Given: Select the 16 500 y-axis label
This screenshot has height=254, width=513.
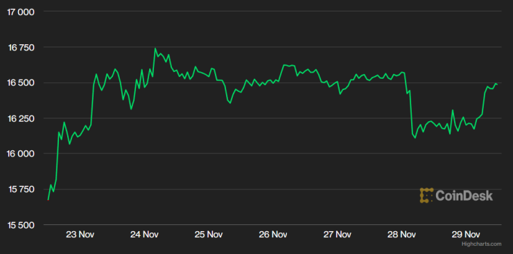Looking at the screenshot, I should click(21, 83).
